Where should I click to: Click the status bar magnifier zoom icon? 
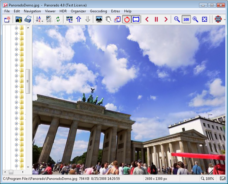[x=203, y=179]
